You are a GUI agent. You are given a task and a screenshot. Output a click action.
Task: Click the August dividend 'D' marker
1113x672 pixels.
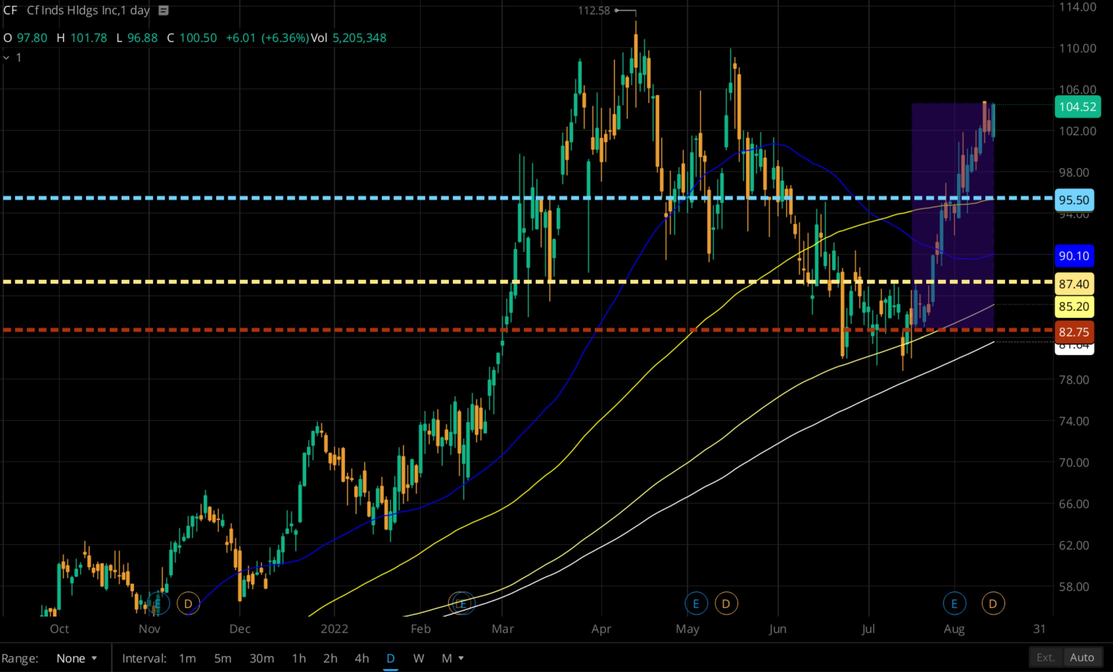pos(993,603)
